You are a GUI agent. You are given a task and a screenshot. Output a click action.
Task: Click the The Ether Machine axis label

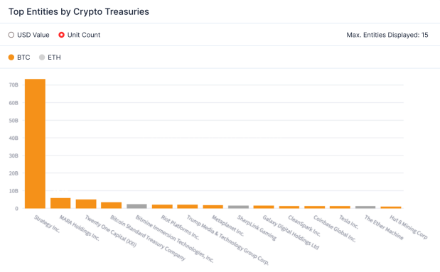pos(384,227)
